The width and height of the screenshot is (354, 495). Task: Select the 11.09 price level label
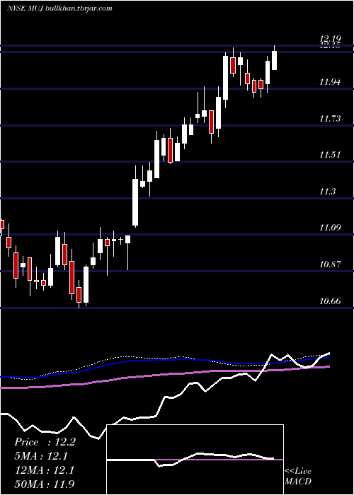330,228
